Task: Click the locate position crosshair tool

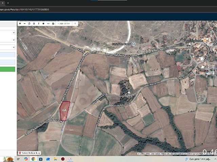Action: [34, 24]
